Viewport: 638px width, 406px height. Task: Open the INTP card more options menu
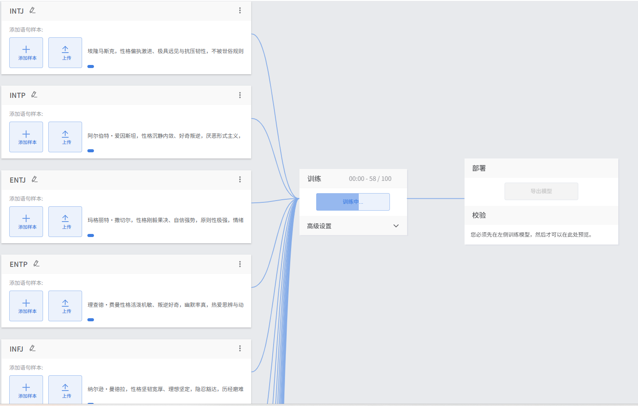pyautogui.click(x=240, y=95)
